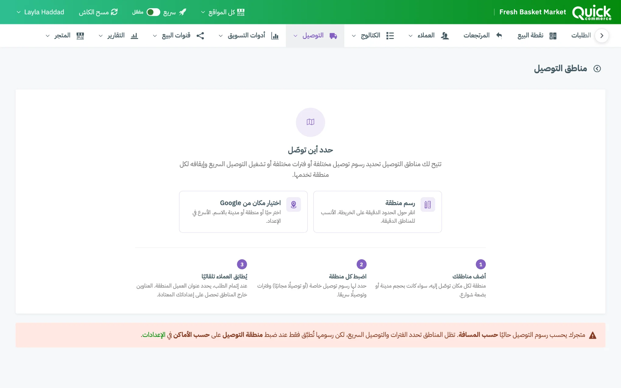Click the Quick commerce logo
Screen dimensions: 621x388
point(591,12)
